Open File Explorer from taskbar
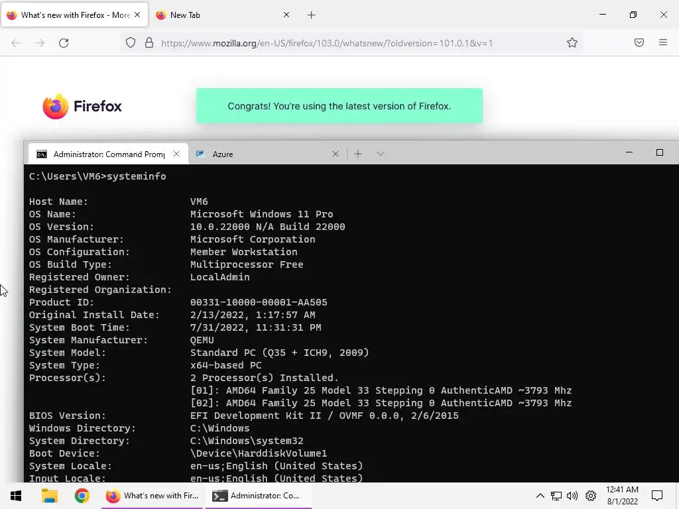The image size is (679, 509). (49, 496)
